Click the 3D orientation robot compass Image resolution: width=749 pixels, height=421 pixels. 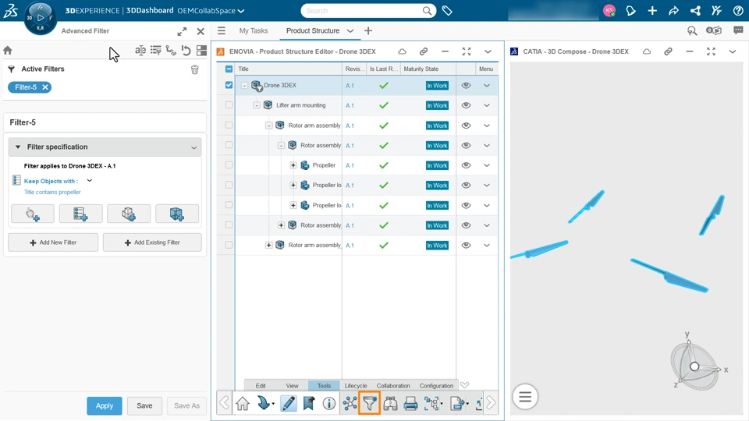coord(697,364)
